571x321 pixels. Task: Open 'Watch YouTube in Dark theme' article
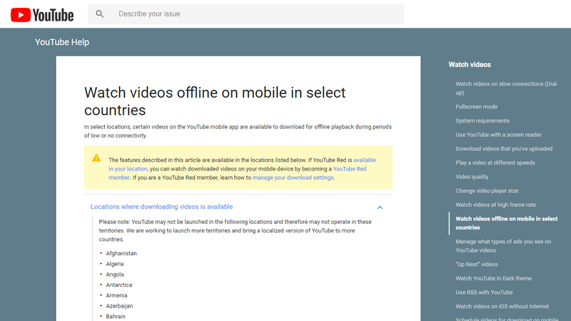pos(493,278)
